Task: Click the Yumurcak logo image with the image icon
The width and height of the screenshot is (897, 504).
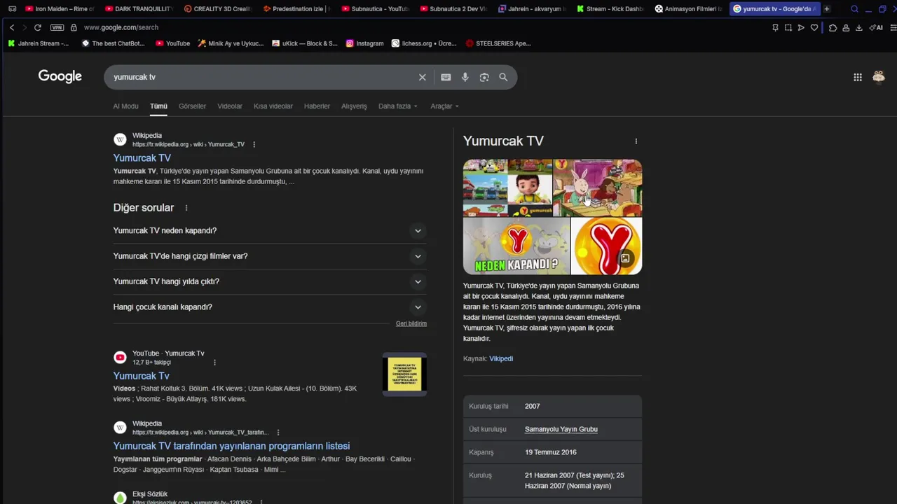Action: point(607,246)
